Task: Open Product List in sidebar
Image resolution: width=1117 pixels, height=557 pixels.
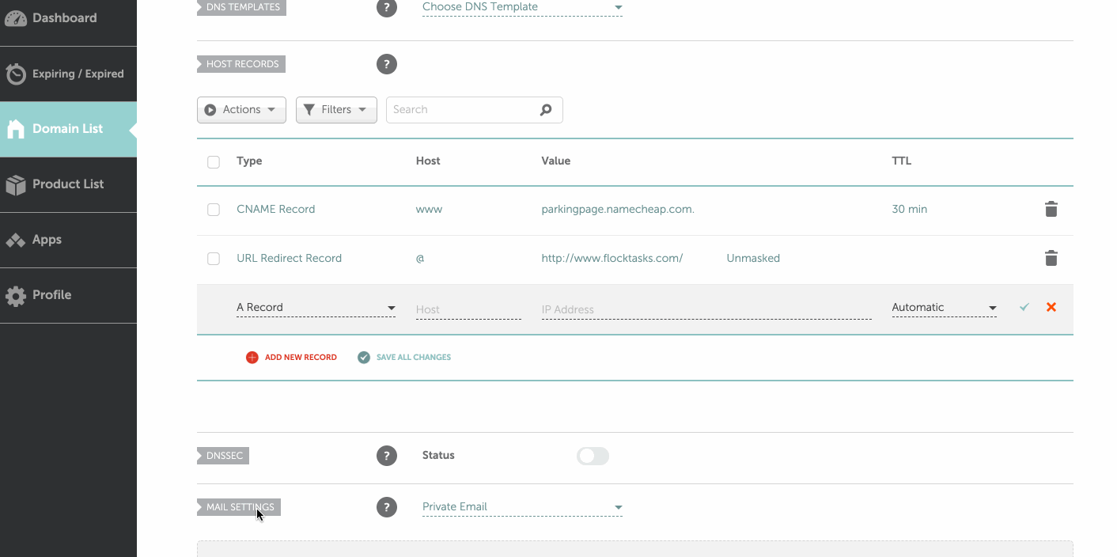Action: 68,184
